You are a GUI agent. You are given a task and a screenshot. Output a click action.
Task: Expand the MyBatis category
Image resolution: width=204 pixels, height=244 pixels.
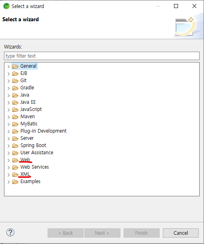pos(8,124)
